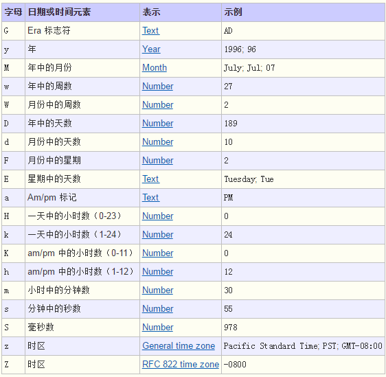Screen dimensions: 386x377
Task: Select the 星期中的天数 cell
Action: (x=82, y=179)
